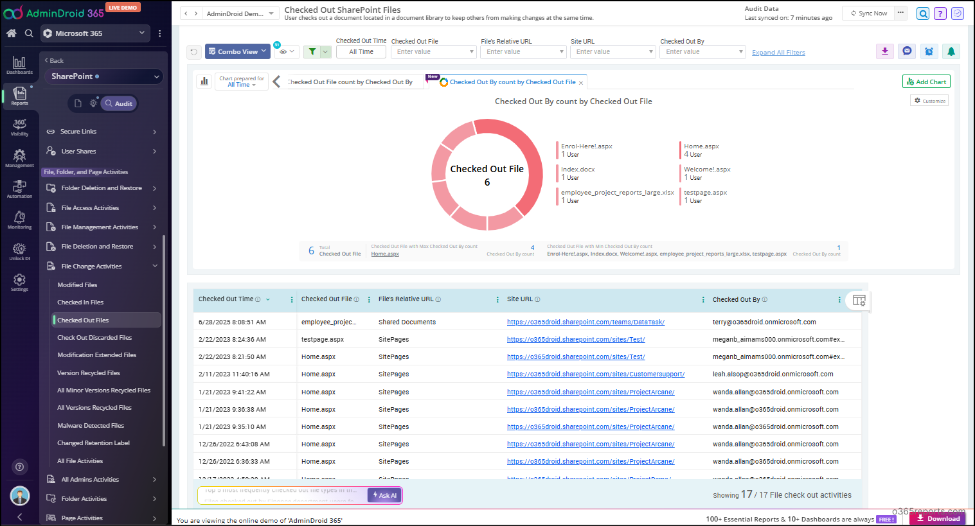Click the Checked Out Time All Time field
The image size is (975, 526).
coord(361,51)
